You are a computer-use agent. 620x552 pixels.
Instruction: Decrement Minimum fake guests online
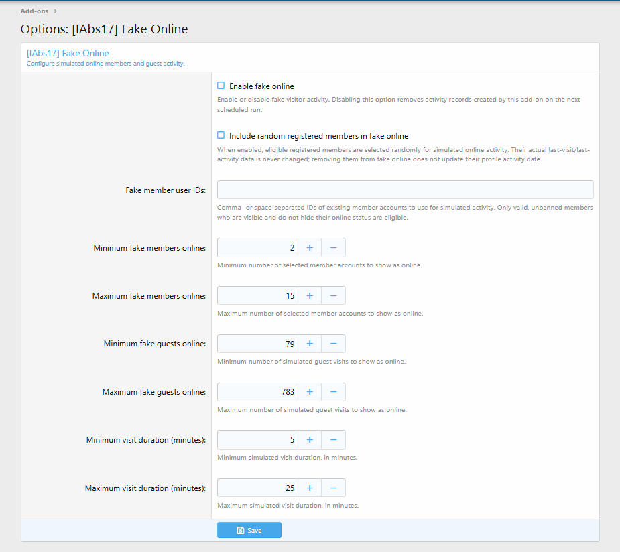[x=333, y=344]
